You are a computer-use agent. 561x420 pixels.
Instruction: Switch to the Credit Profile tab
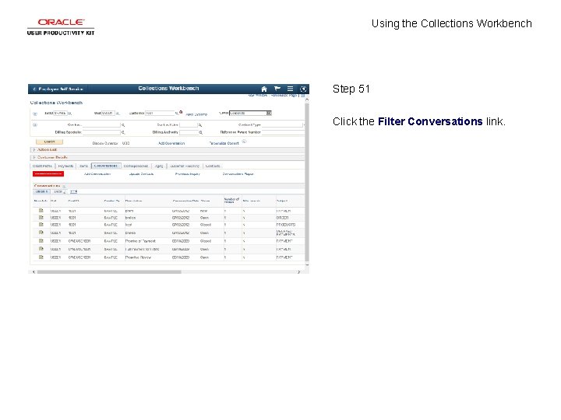43,166
